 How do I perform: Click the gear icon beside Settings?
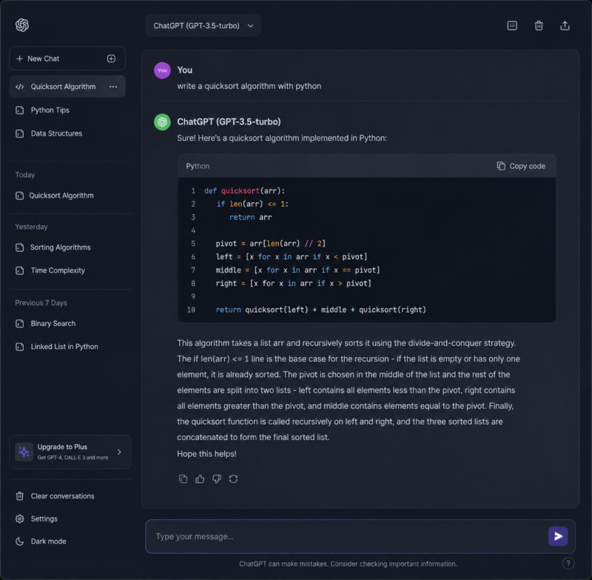click(20, 519)
